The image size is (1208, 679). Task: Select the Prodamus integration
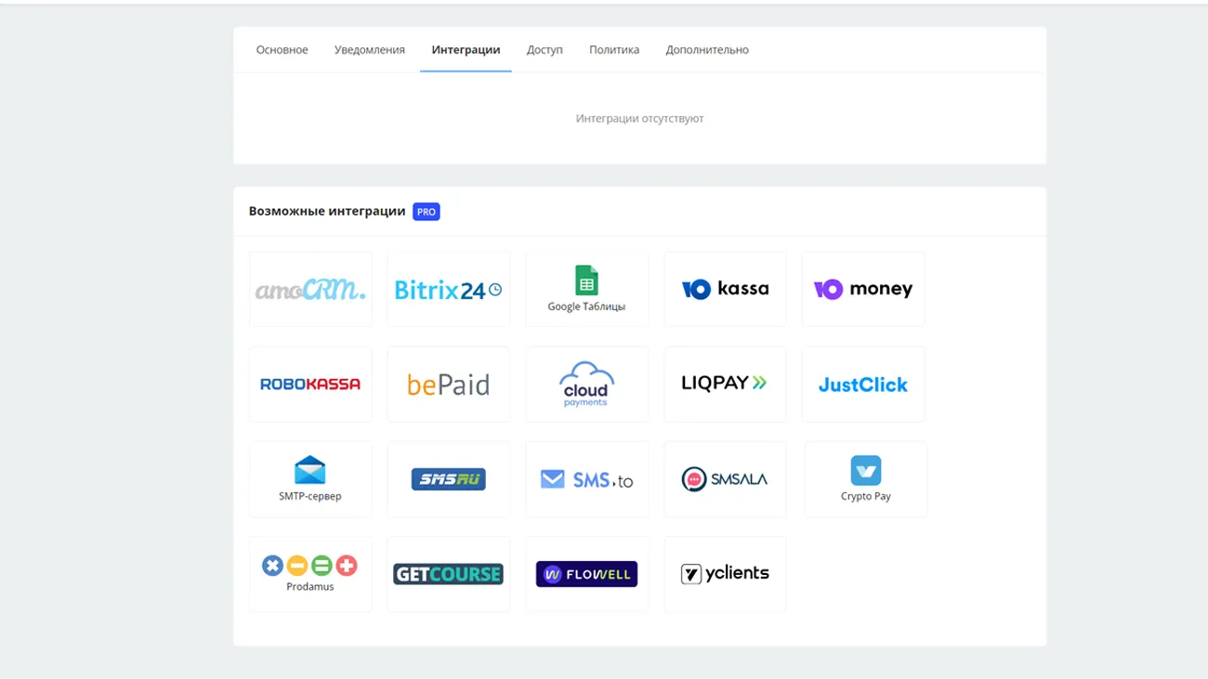[310, 574]
